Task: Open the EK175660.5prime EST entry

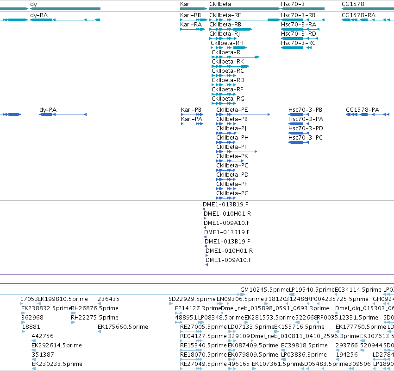Action: [123, 327]
